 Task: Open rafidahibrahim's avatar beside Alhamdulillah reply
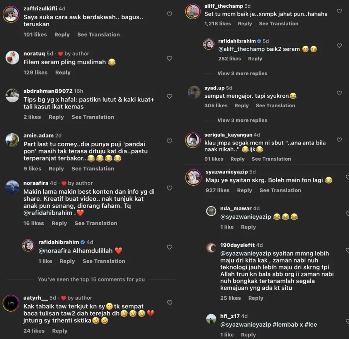(x=28, y=246)
